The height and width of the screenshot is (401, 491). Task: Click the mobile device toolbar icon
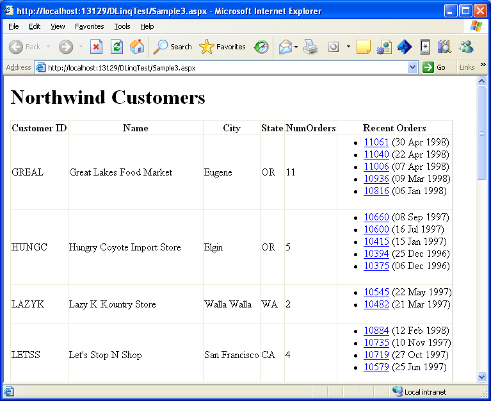pyautogui.click(x=425, y=47)
